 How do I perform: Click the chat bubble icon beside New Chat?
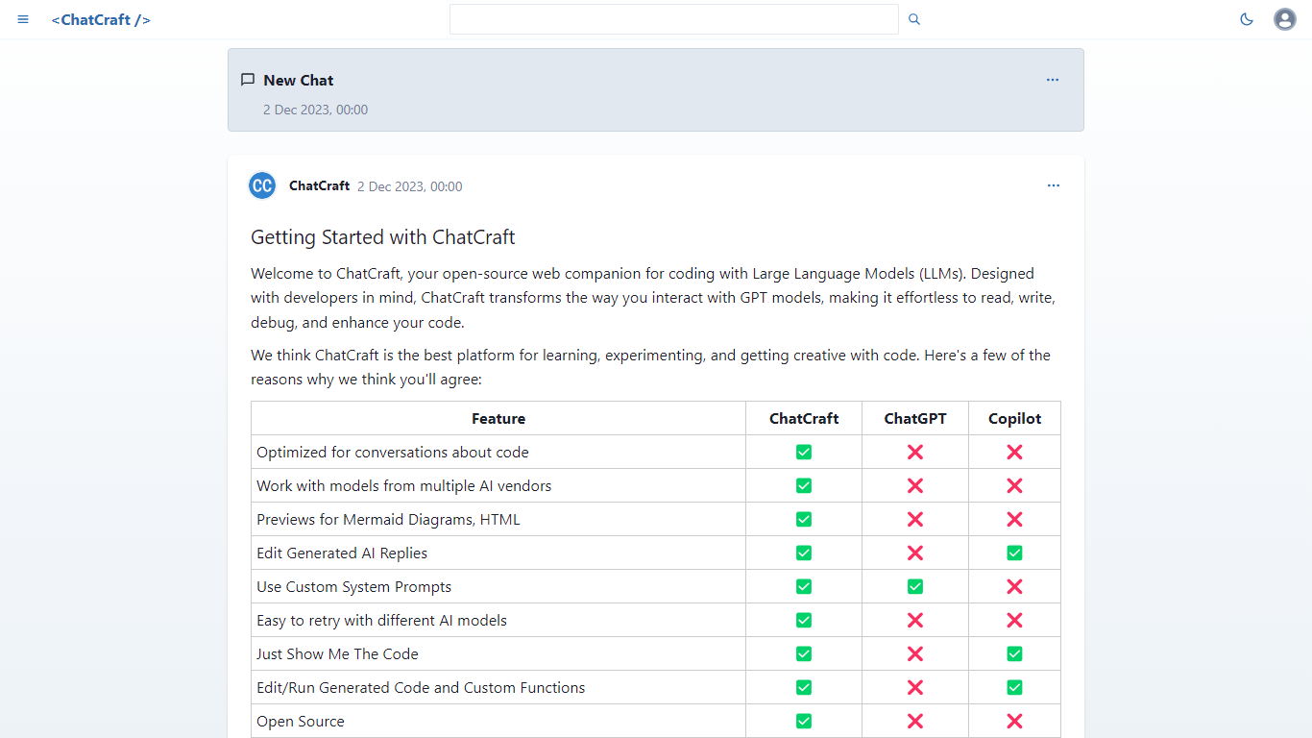click(248, 80)
